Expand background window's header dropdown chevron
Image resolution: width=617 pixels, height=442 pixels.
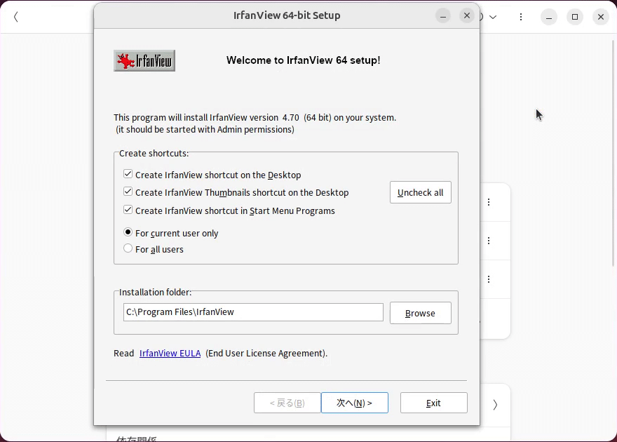point(493,17)
